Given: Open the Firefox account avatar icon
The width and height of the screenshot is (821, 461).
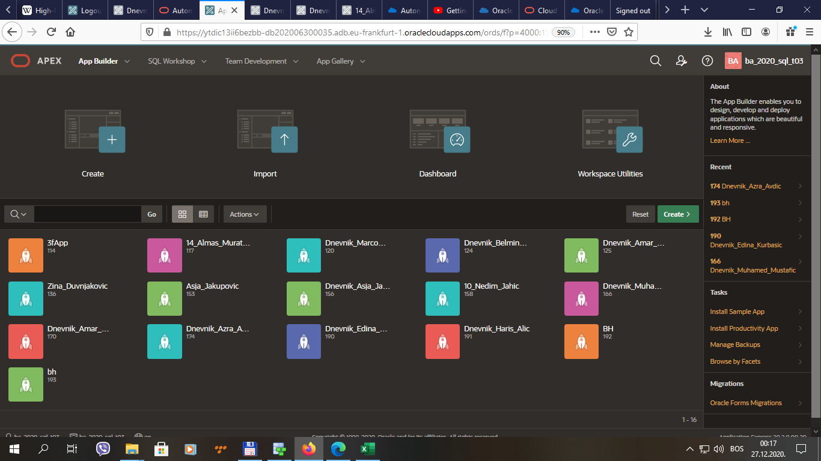Looking at the screenshot, I should 766,32.
